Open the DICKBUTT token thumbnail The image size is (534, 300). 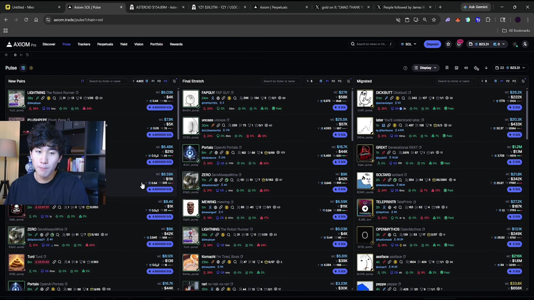pos(365,99)
